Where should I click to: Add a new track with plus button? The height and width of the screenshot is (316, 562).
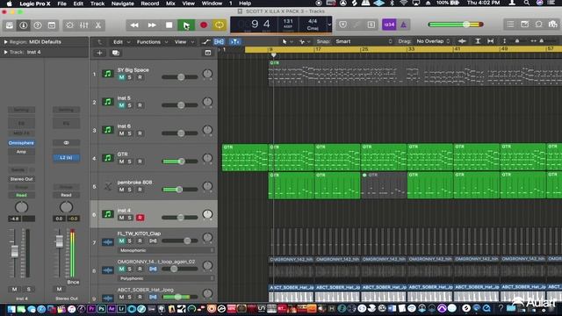(x=99, y=53)
